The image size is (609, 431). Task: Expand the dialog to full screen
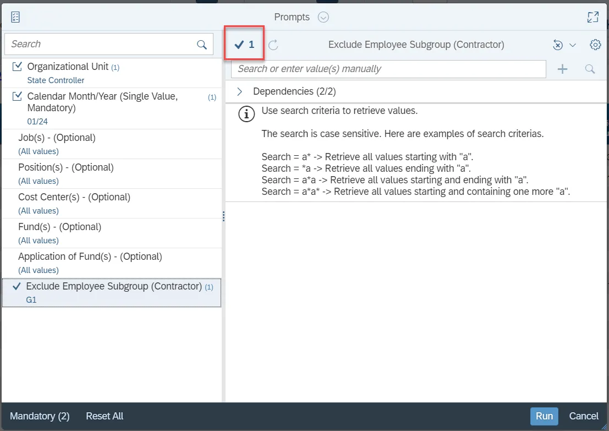(592, 17)
